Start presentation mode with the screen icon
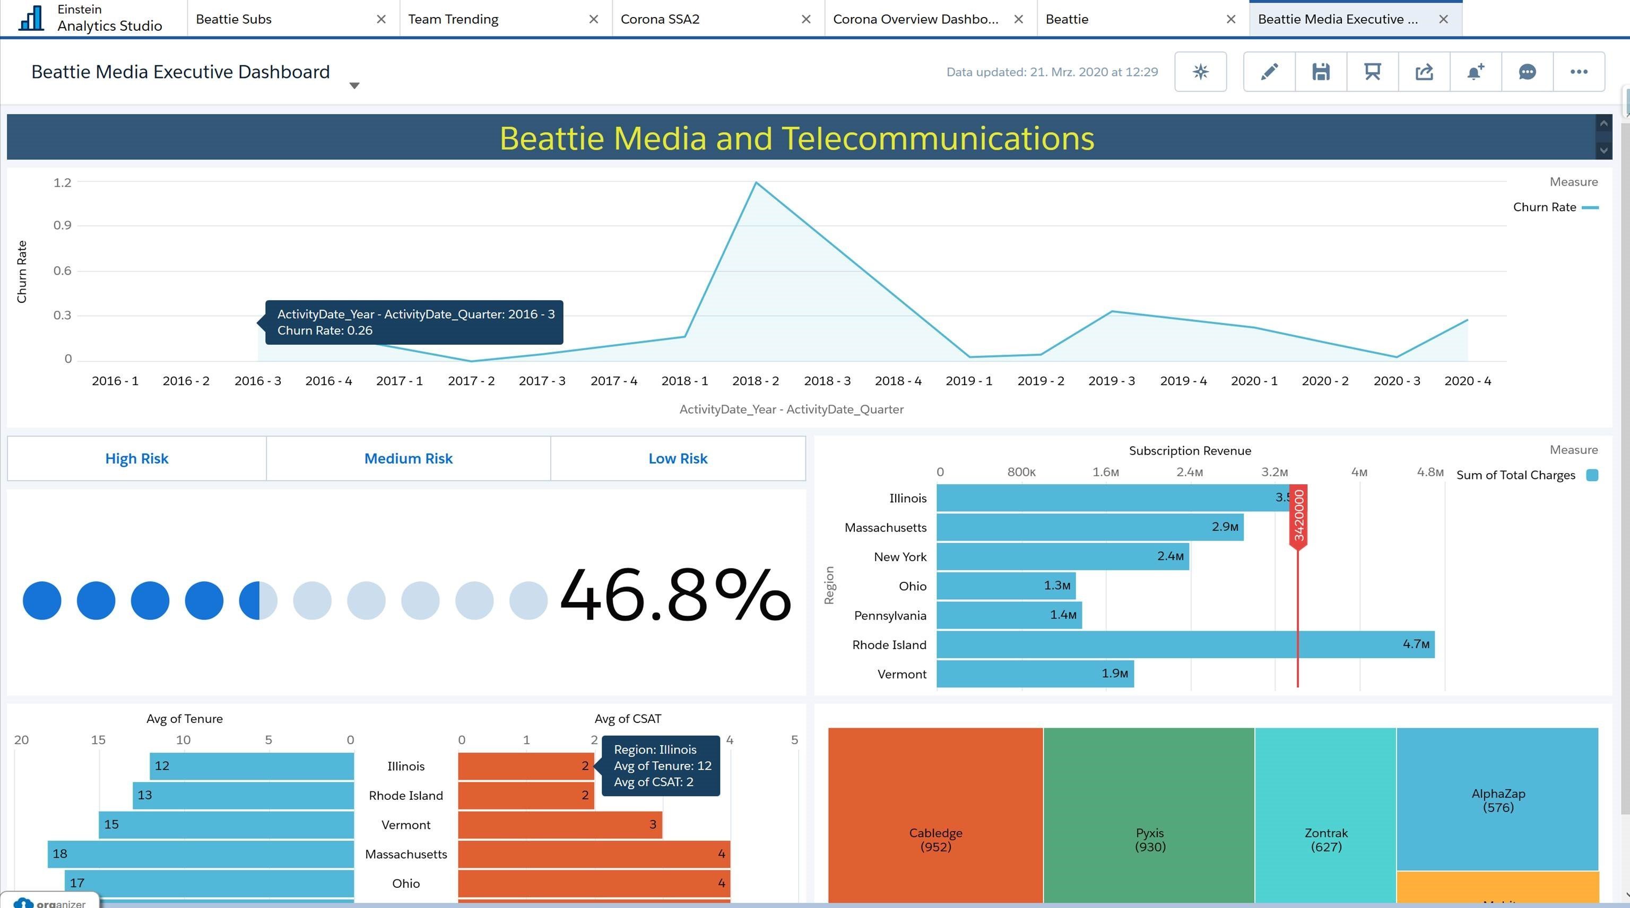 pyautogui.click(x=1373, y=72)
